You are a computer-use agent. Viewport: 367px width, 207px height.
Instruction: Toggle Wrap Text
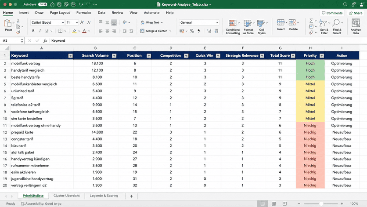click(x=151, y=22)
